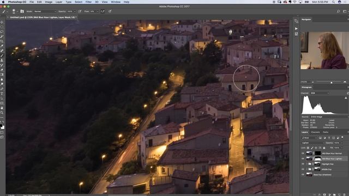Viewport: 349px width, 196px height.
Task: Switch to the Channels tab
Action: [315, 132]
